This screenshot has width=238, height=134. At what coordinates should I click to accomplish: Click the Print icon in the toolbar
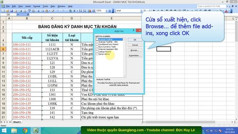[x=20, y=11]
